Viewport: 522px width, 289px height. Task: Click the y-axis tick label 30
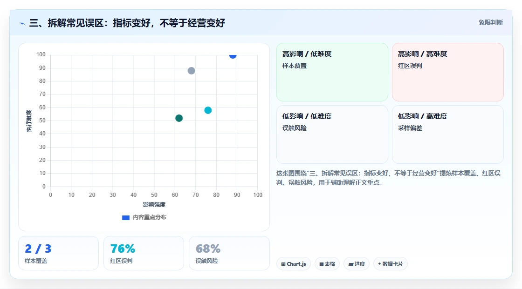[42, 147]
